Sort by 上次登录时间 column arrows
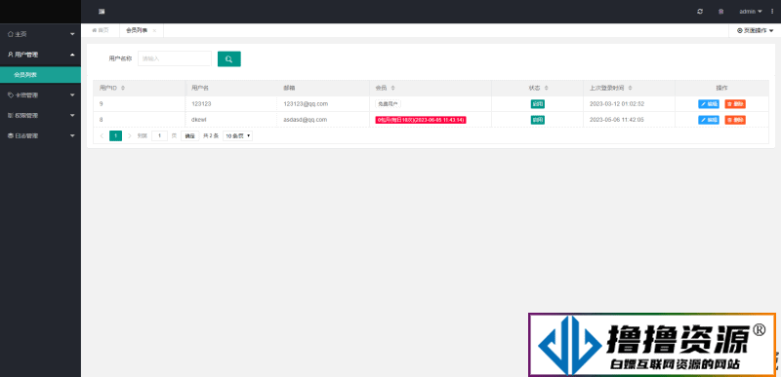This screenshot has height=377, width=781. point(630,88)
